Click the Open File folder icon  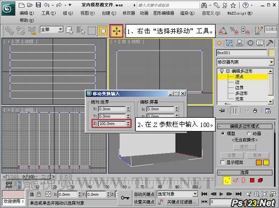coord(30,5)
